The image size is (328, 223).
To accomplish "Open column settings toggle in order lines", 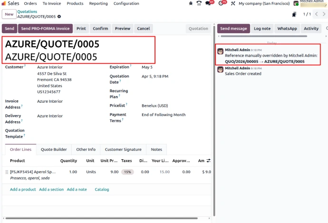I will [208, 161].
